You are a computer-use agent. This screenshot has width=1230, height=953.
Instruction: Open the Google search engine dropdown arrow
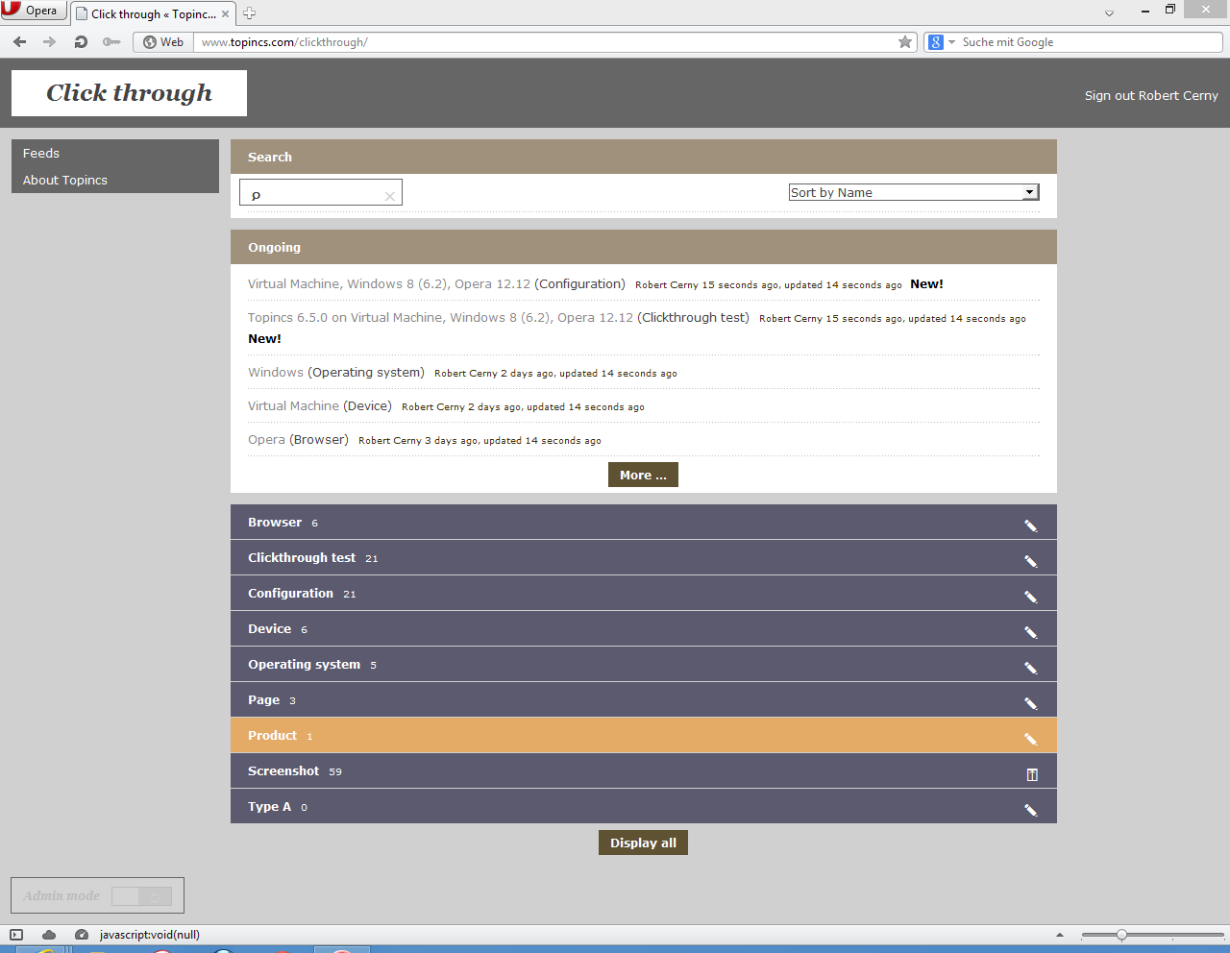[x=951, y=42]
